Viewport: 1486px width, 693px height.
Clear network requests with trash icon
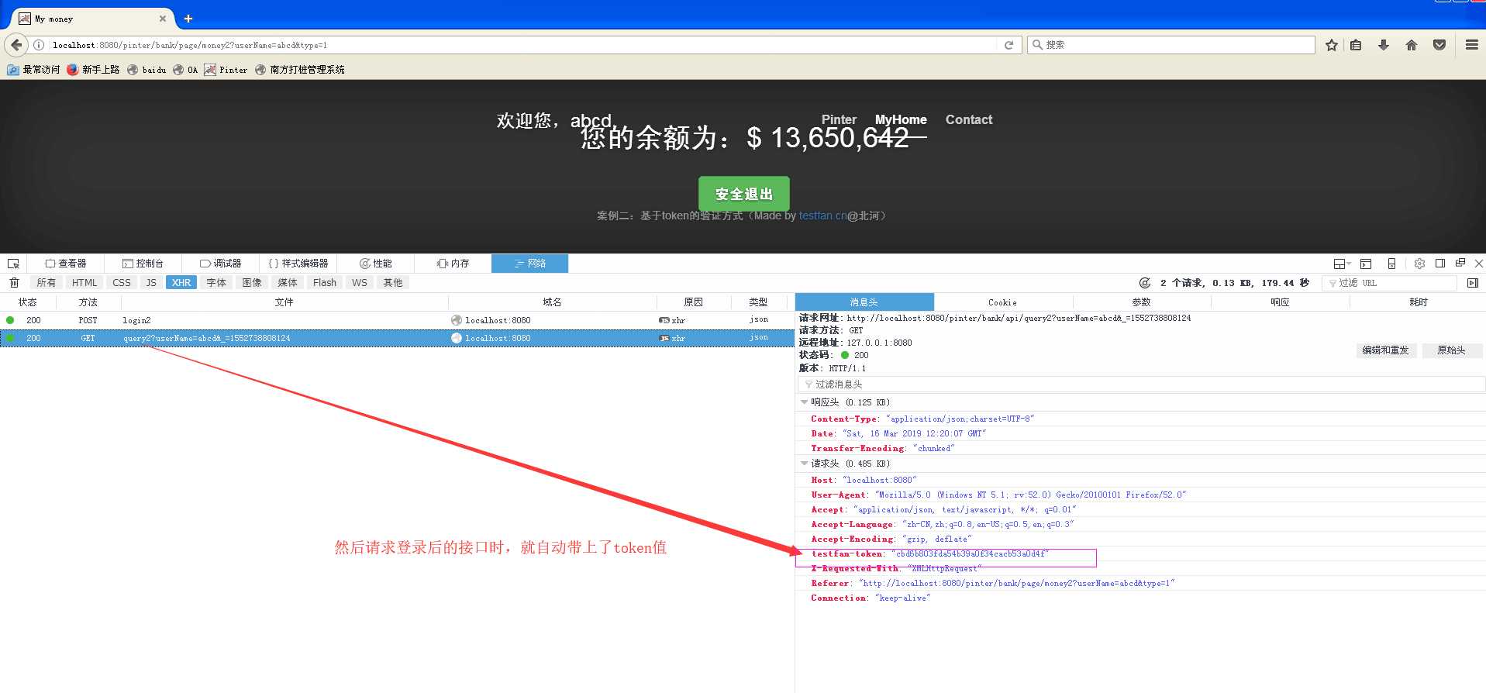14,283
